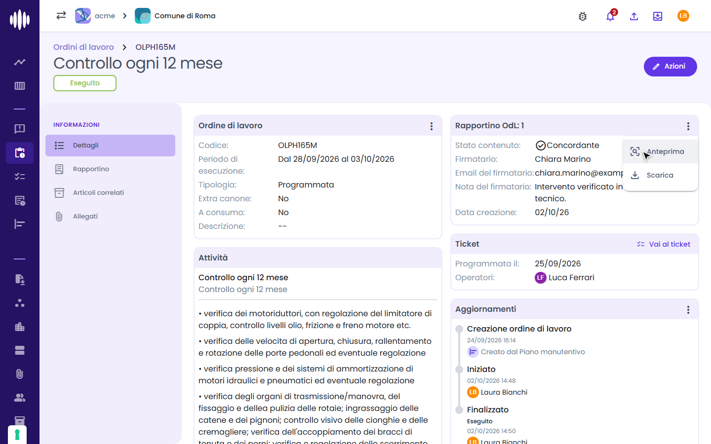The width and height of the screenshot is (711, 444).
Task: Click the OLPH165M codice value
Action: coord(298,146)
